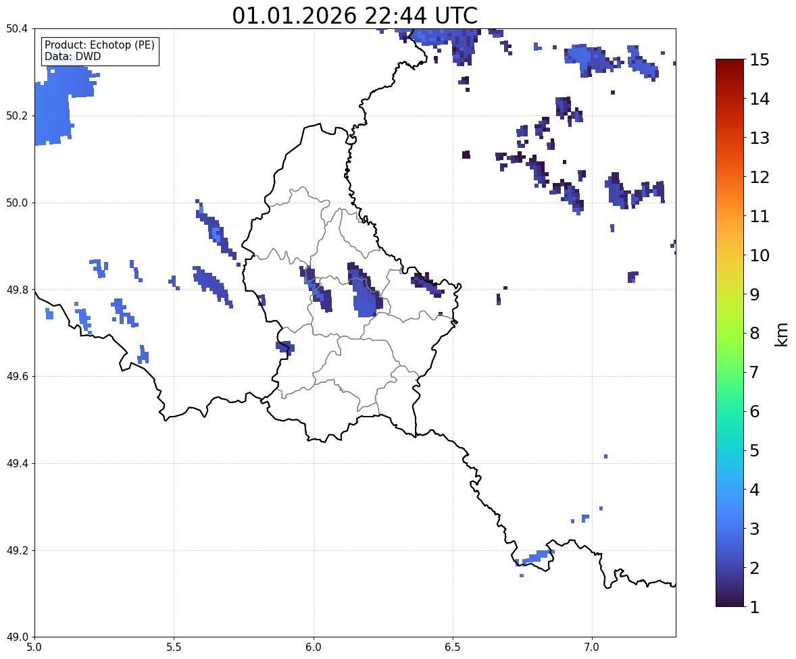Click the x-axis longitude label 5.5
The width and height of the screenshot is (796, 659).
(174, 648)
